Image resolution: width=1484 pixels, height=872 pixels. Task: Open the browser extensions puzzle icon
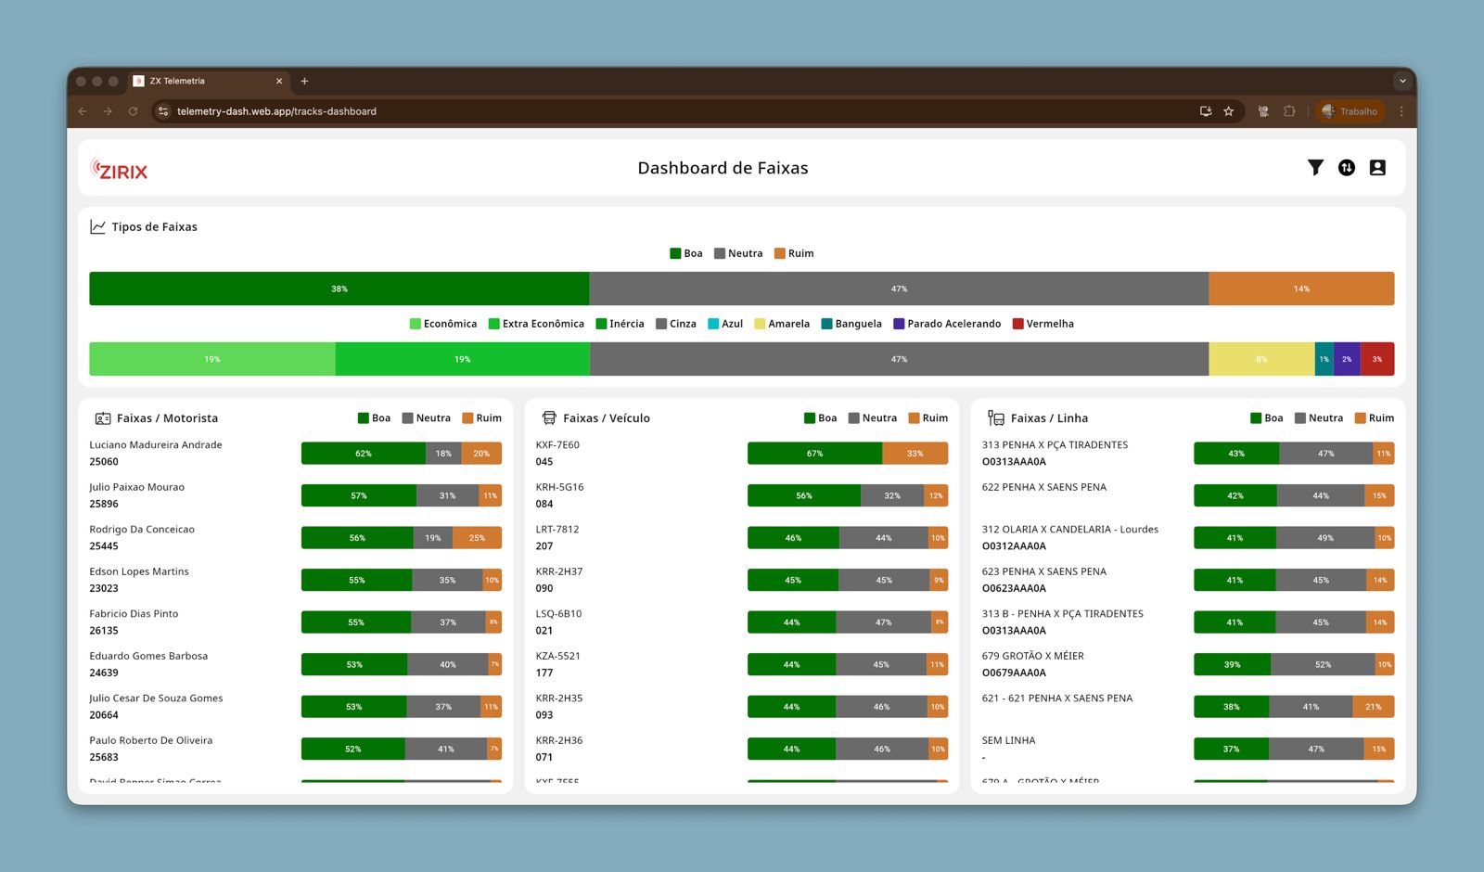point(1289,111)
